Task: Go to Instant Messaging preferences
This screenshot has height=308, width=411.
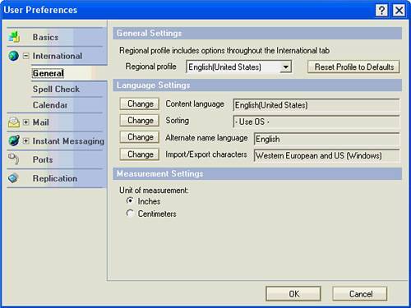Action: point(68,141)
